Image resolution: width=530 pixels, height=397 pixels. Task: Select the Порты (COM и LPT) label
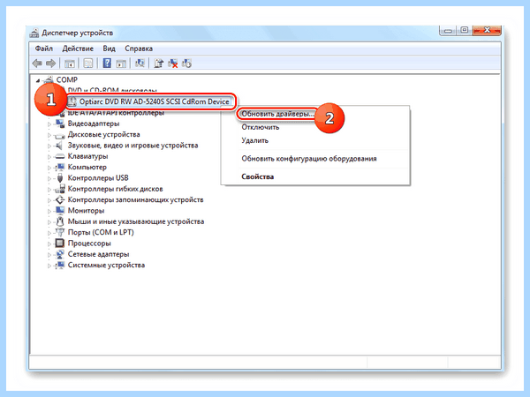[101, 232]
